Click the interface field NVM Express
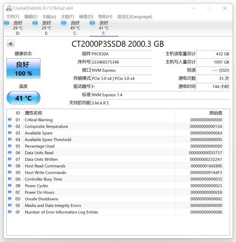The width and height of the screenshot is (236, 242). coord(122,70)
